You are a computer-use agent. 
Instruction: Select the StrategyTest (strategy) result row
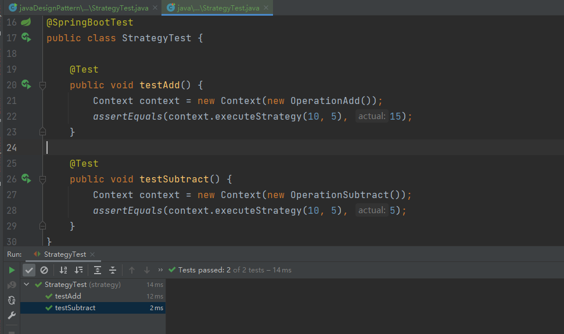(93, 285)
